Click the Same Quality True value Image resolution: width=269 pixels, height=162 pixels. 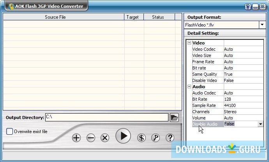[228, 74]
